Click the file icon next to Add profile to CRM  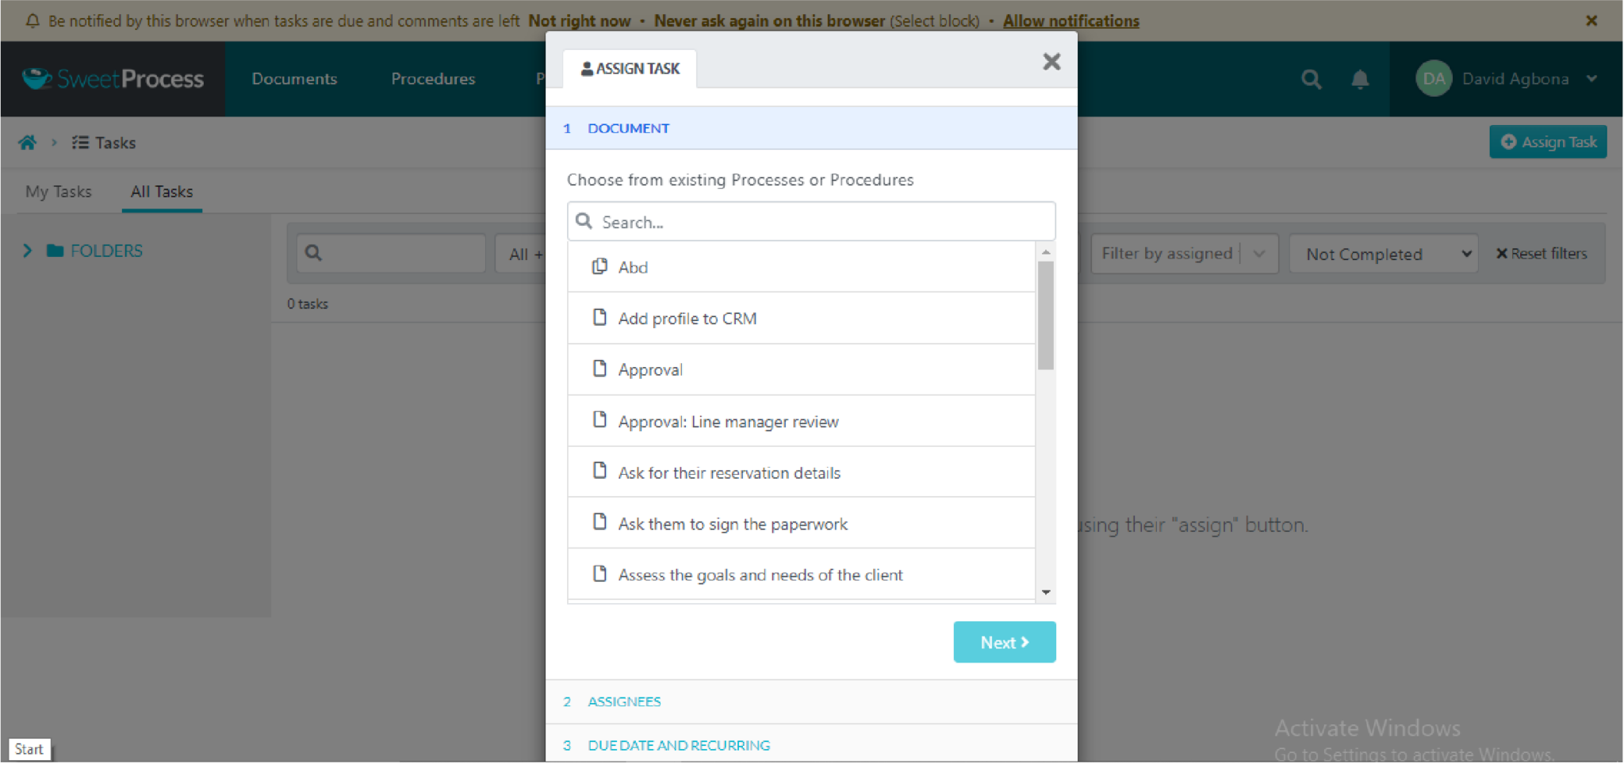pyautogui.click(x=599, y=318)
